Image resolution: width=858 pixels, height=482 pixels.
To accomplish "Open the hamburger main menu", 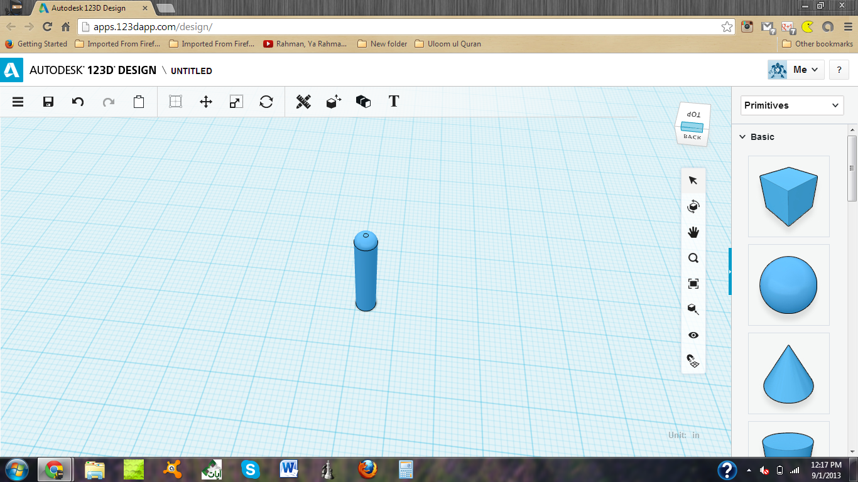I will pos(18,102).
